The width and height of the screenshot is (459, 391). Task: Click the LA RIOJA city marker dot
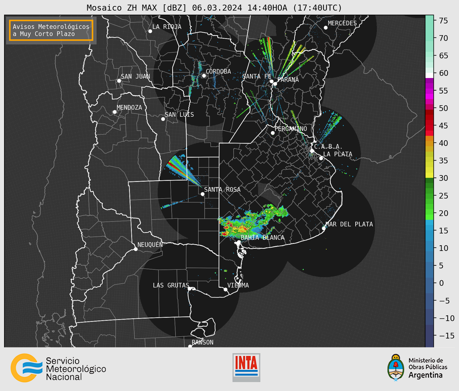point(150,31)
